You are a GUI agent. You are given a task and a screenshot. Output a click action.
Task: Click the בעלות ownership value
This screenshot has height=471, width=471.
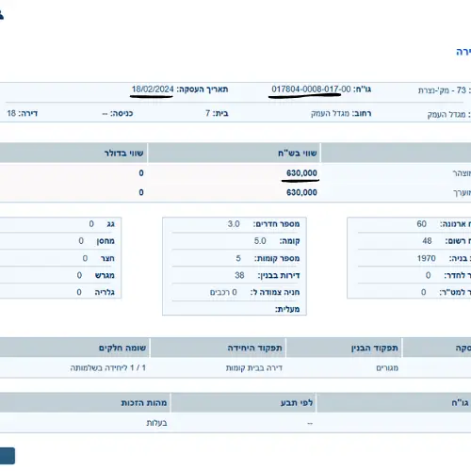point(156,423)
